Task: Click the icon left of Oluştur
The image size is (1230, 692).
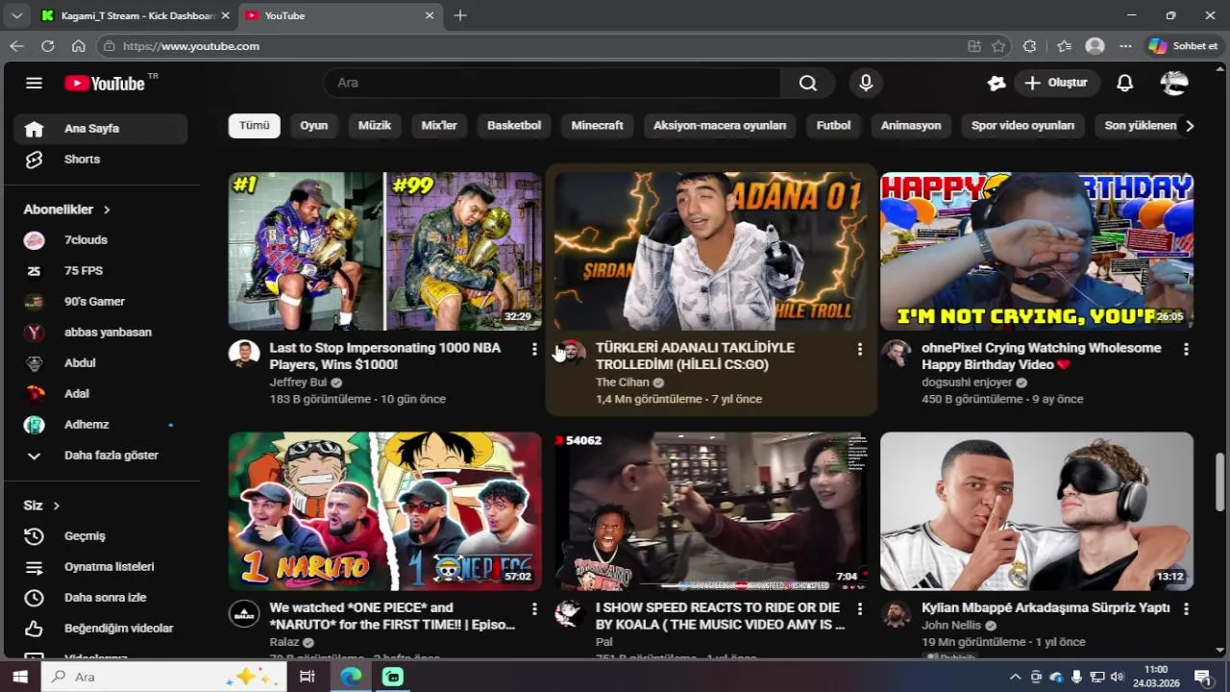Action: [x=996, y=83]
